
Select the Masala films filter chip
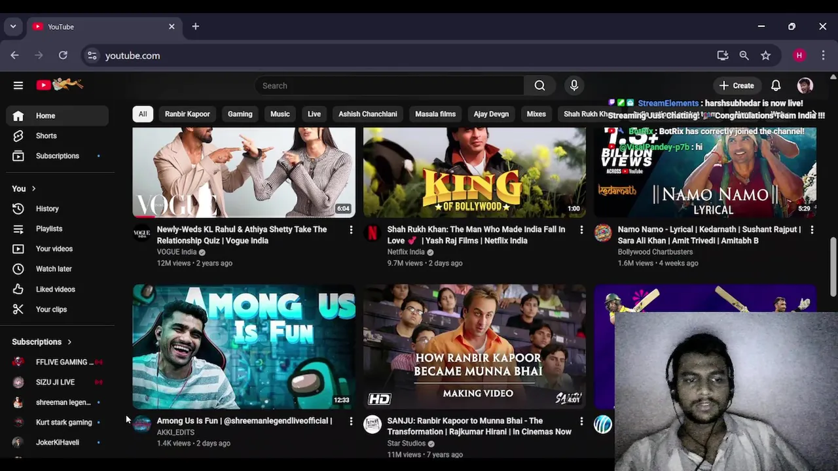point(435,114)
